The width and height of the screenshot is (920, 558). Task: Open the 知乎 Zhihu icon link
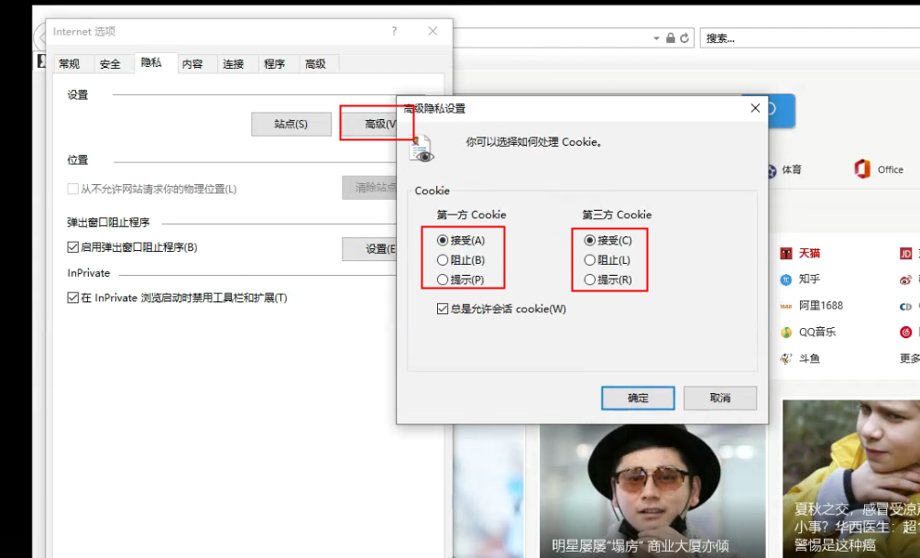785,279
